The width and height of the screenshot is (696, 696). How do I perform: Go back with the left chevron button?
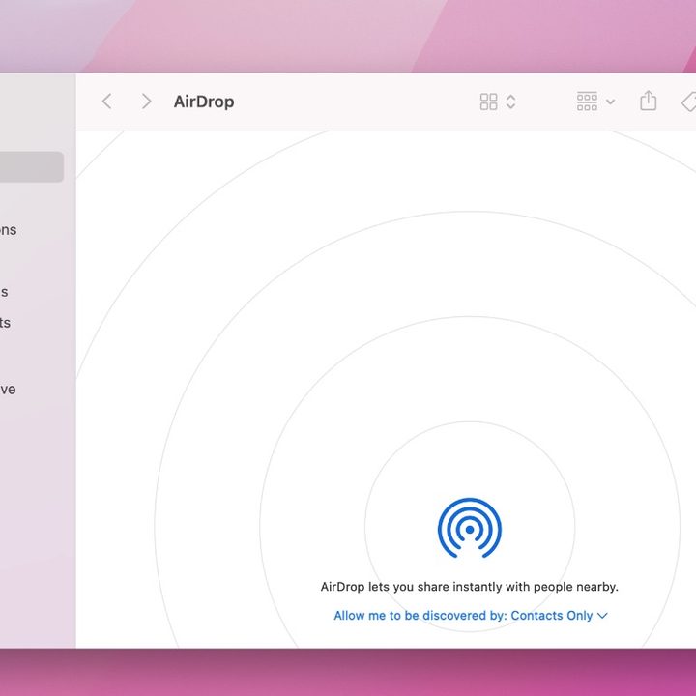pyautogui.click(x=107, y=101)
